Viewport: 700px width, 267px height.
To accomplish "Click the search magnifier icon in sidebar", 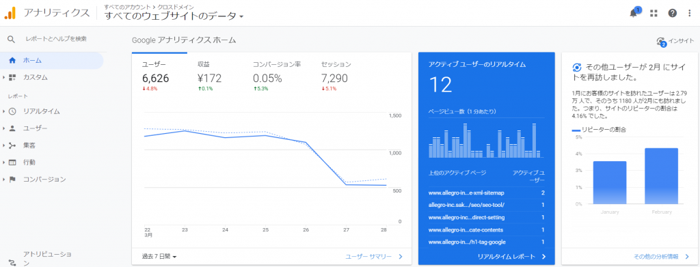I will click(x=12, y=39).
